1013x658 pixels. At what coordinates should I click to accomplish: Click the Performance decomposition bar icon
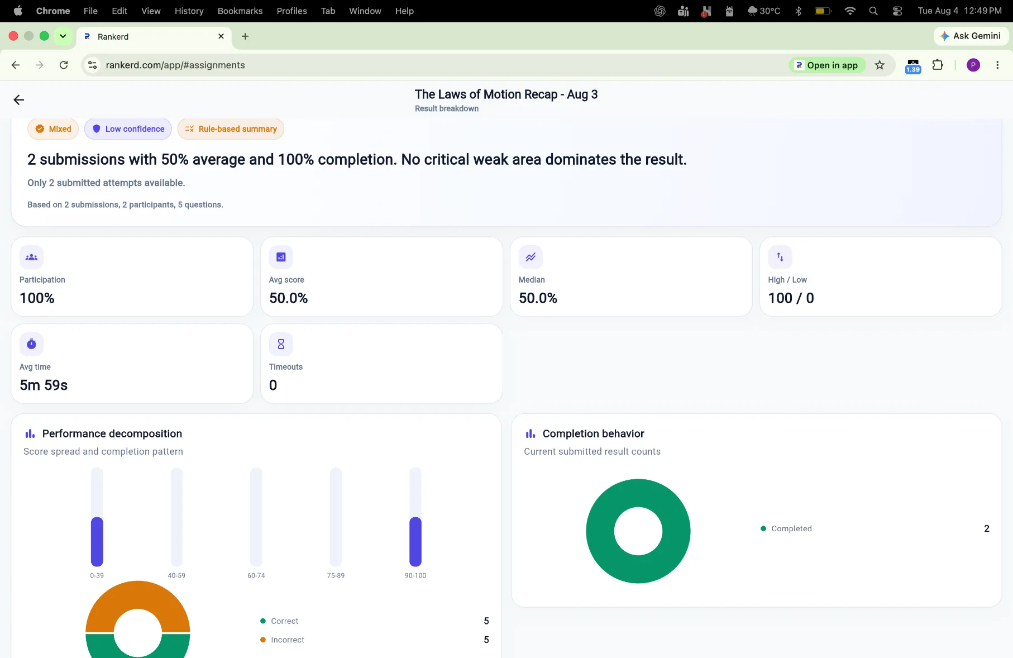(30, 433)
